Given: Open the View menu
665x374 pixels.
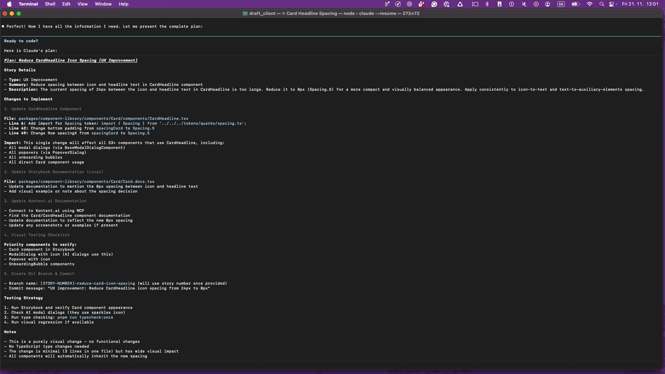Looking at the screenshot, I should pos(82,4).
